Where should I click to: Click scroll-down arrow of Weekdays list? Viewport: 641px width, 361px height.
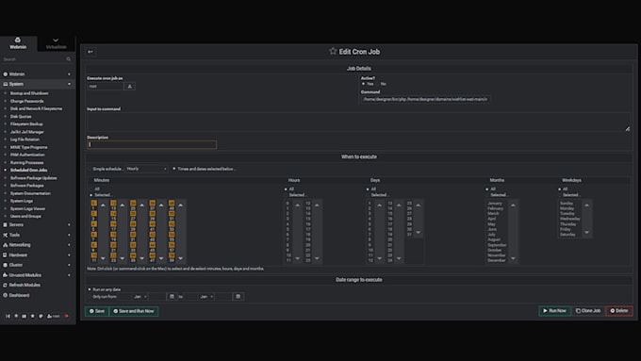pos(586,232)
